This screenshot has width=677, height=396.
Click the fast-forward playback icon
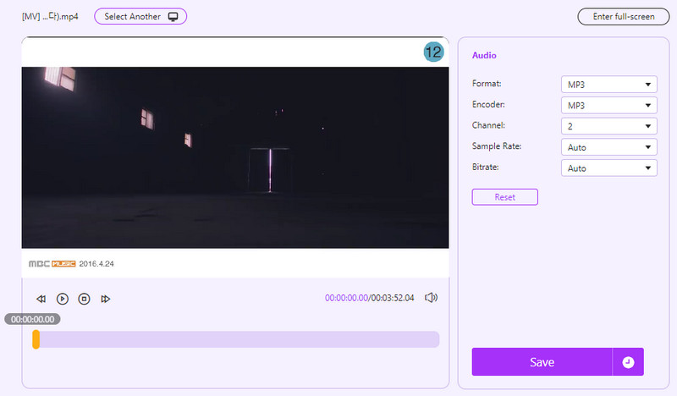(x=105, y=299)
